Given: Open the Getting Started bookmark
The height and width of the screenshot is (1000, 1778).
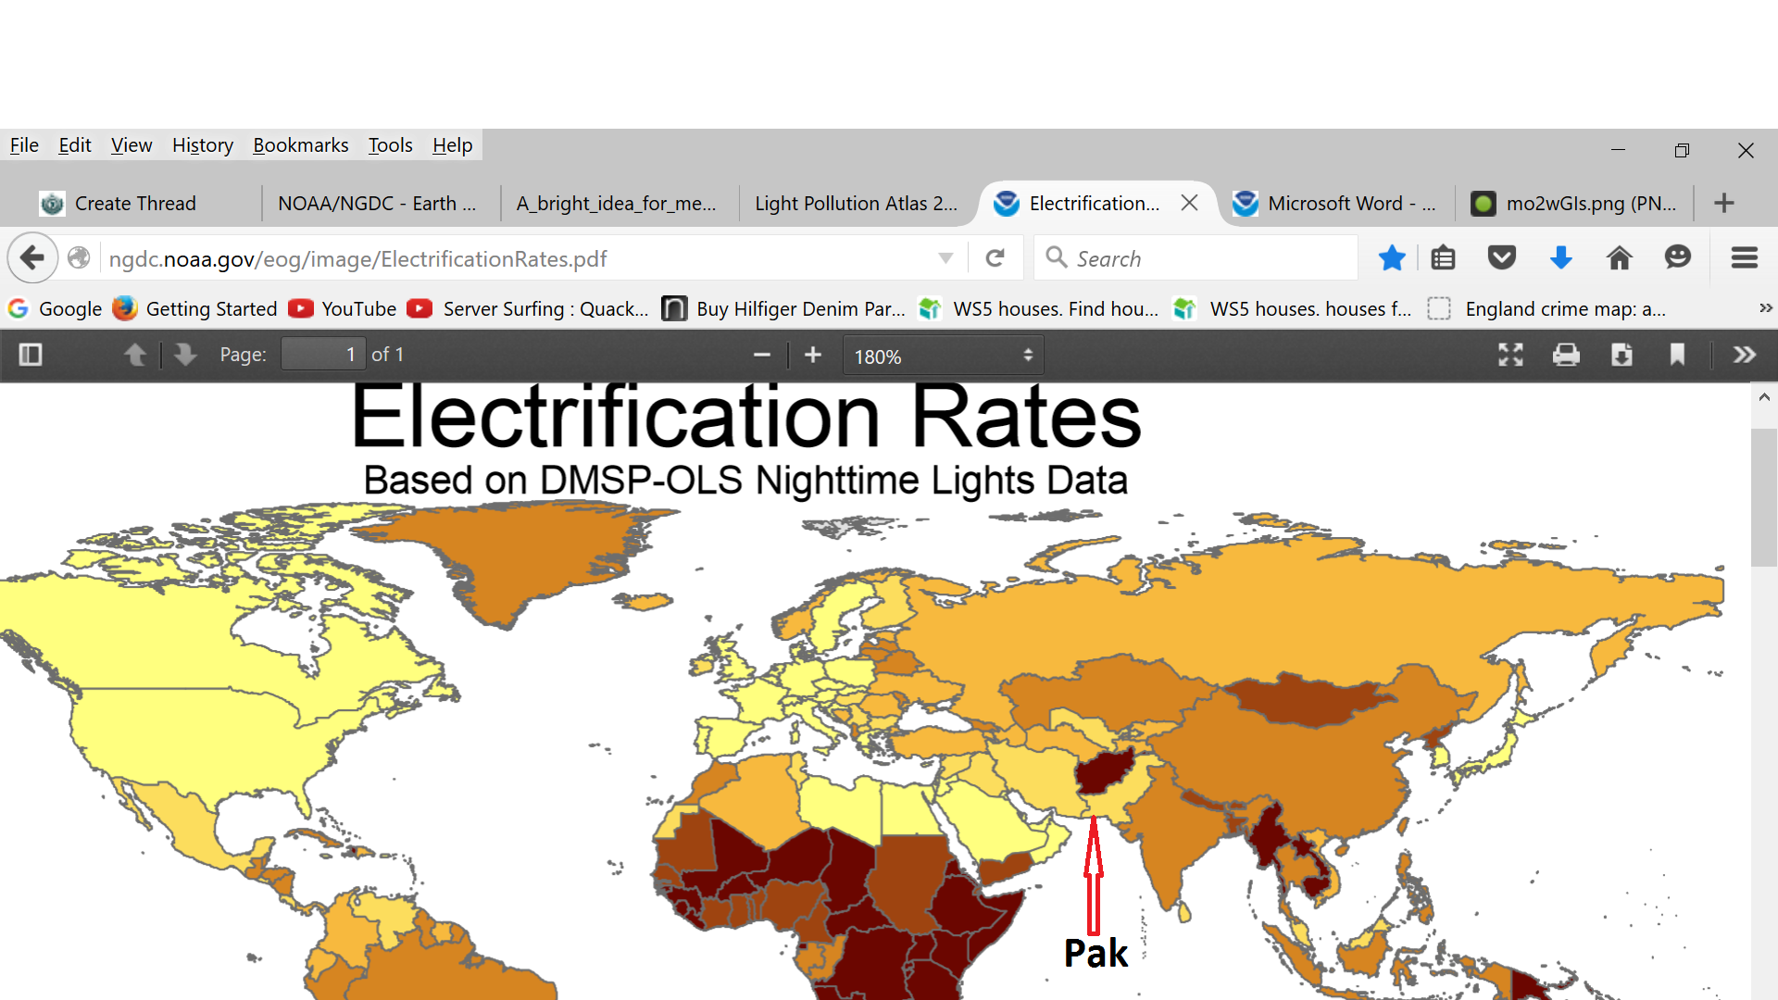Looking at the screenshot, I should 195,308.
